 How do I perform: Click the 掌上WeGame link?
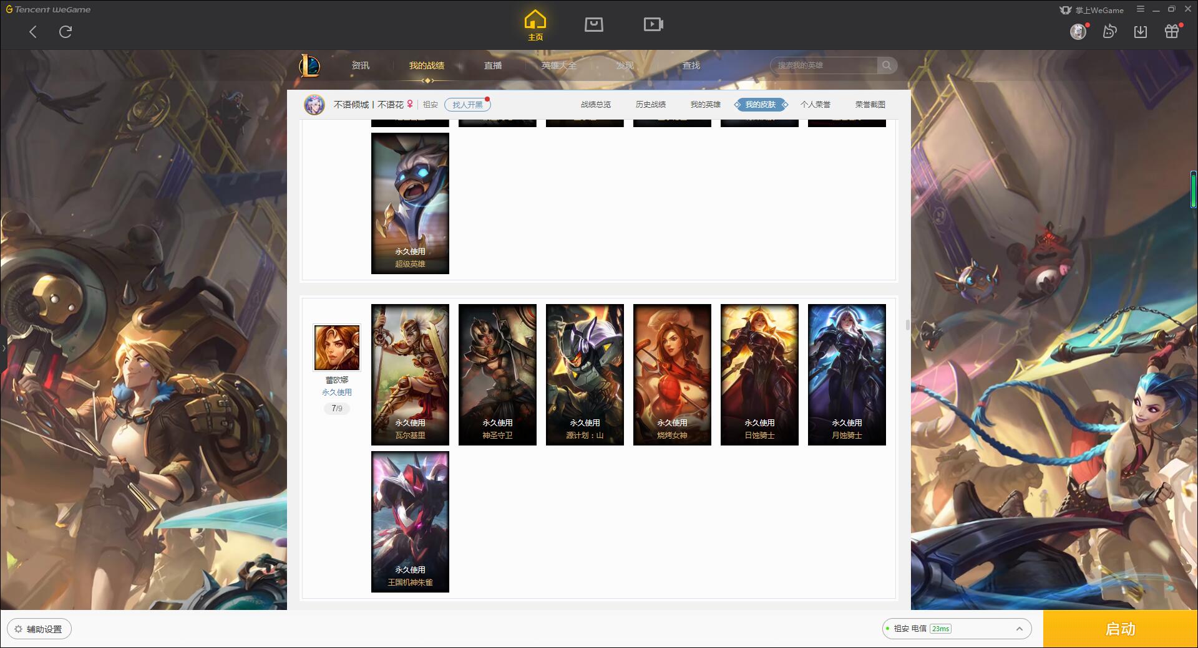click(x=1091, y=10)
